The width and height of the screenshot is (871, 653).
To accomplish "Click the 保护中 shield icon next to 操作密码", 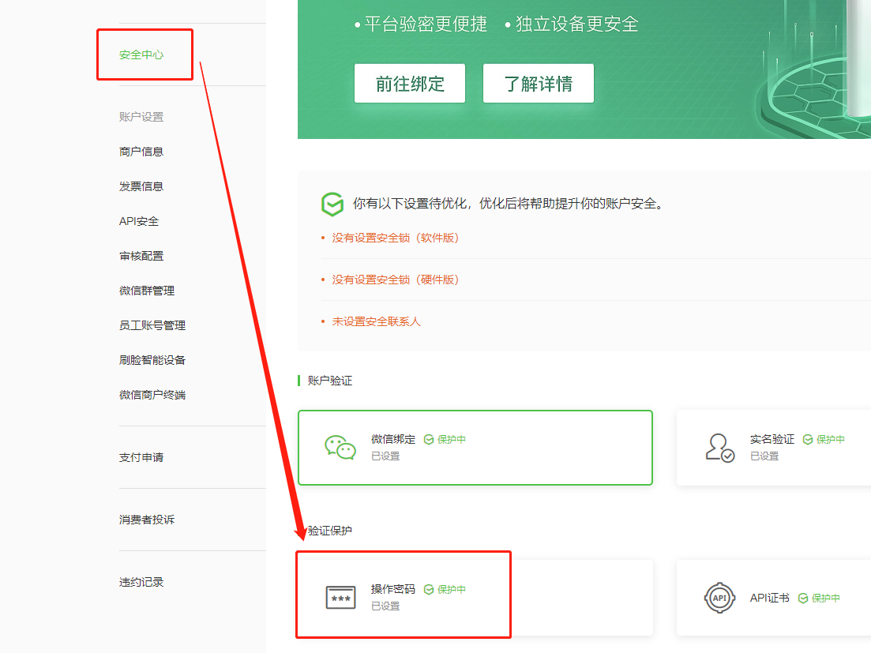I will tap(429, 590).
